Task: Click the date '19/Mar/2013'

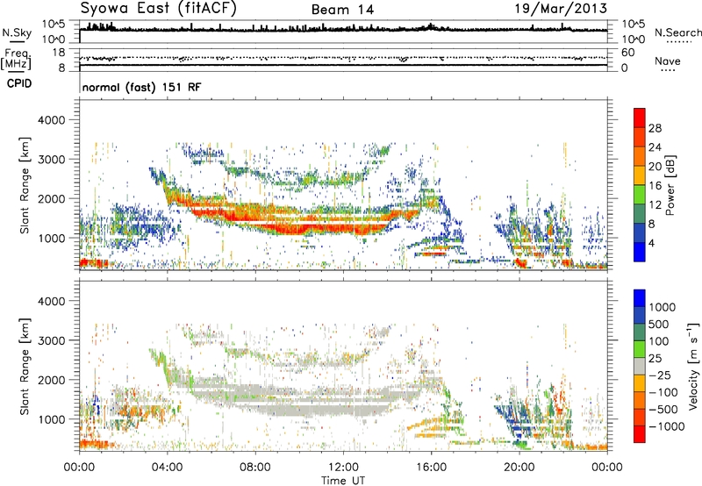Action: click(x=561, y=9)
